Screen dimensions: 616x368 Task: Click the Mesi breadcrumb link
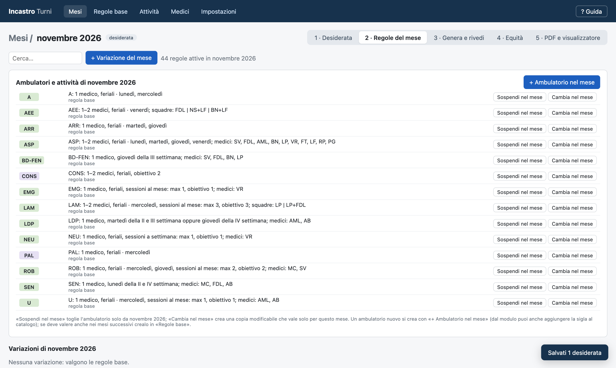coord(18,38)
